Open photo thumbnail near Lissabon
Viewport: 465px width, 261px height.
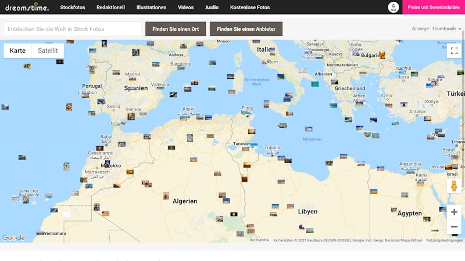85,95
